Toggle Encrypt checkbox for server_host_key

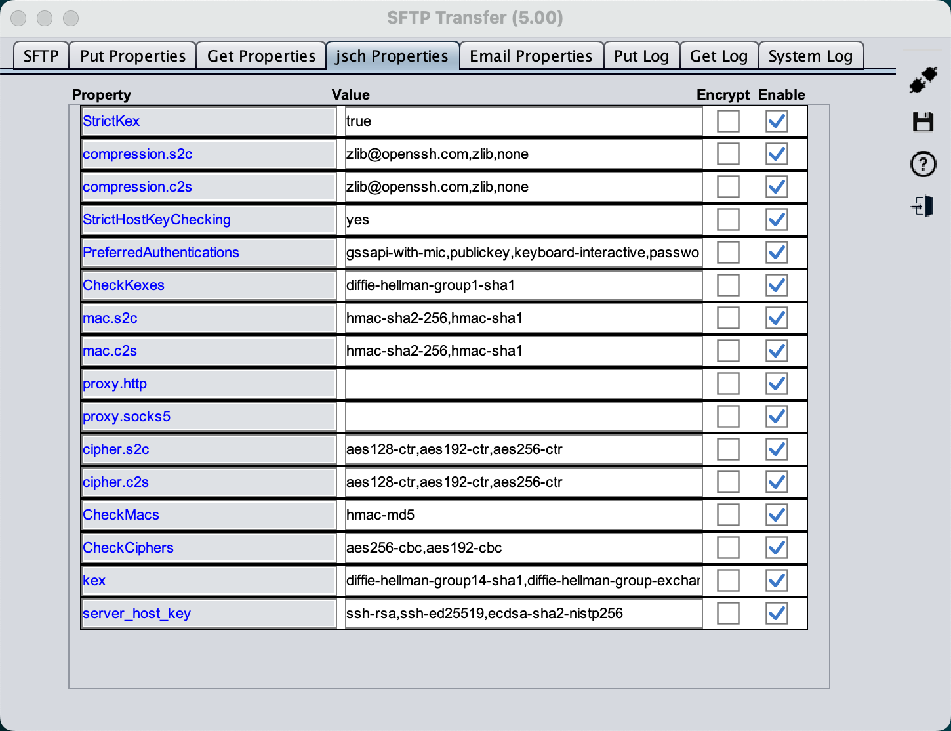click(x=728, y=614)
